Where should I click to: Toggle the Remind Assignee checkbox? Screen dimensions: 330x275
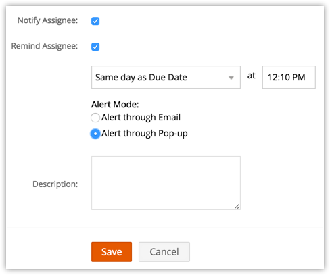pyautogui.click(x=95, y=47)
